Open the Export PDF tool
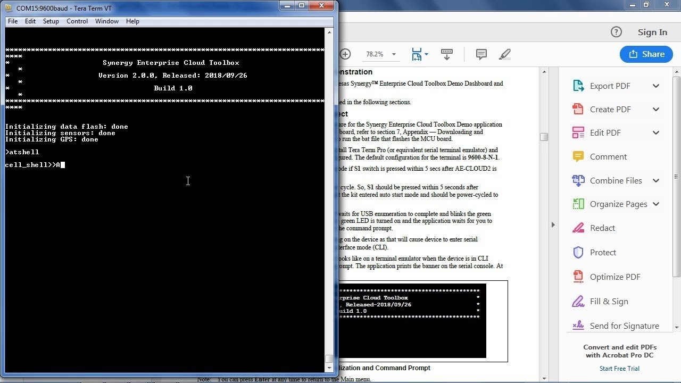This screenshot has height=383, width=681. [610, 86]
